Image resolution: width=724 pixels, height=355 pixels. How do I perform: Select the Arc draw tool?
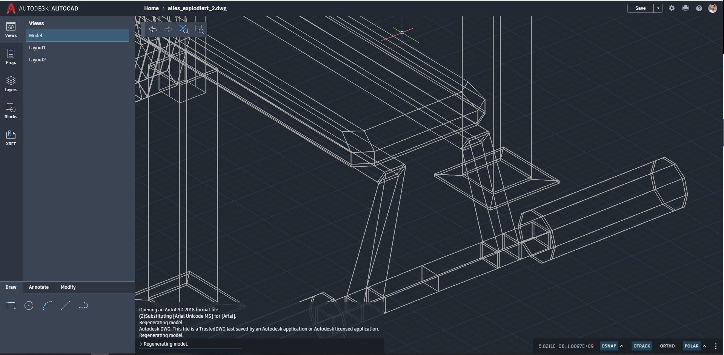coord(47,305)
